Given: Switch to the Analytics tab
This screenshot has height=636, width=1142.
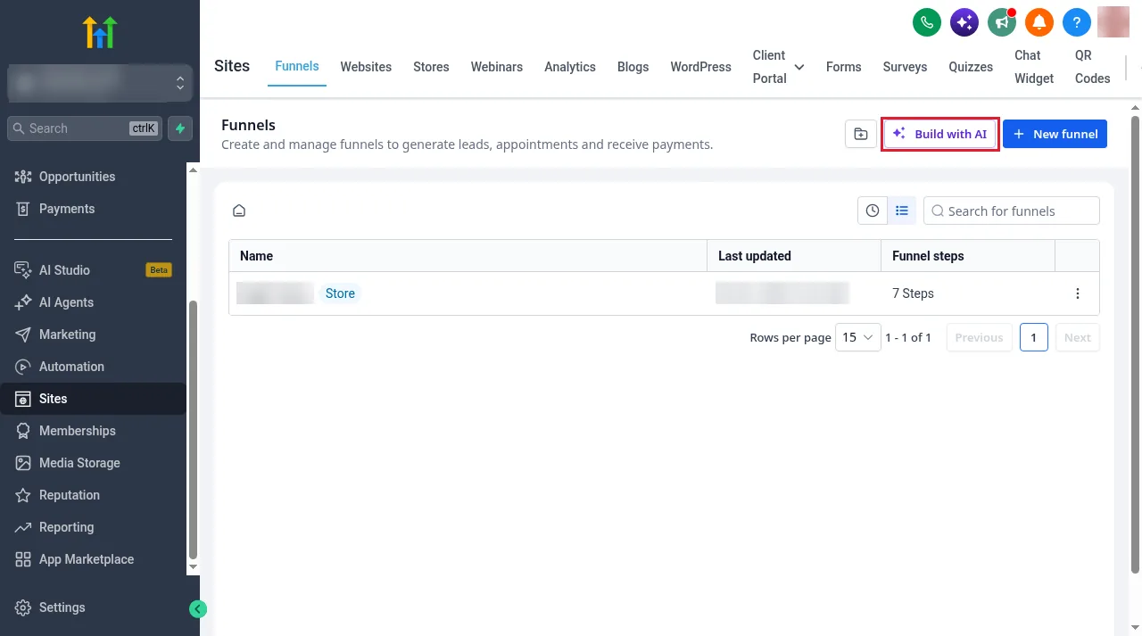Looking at the screenshot, I should 570,67.
